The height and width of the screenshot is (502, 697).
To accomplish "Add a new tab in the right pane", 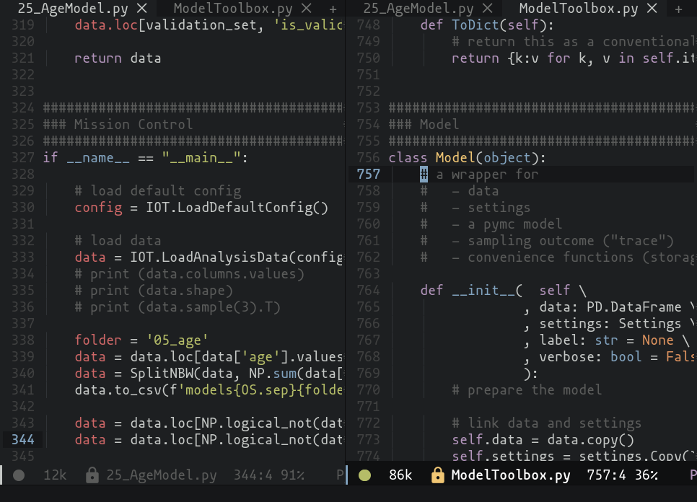I will [x=679, y=9].
